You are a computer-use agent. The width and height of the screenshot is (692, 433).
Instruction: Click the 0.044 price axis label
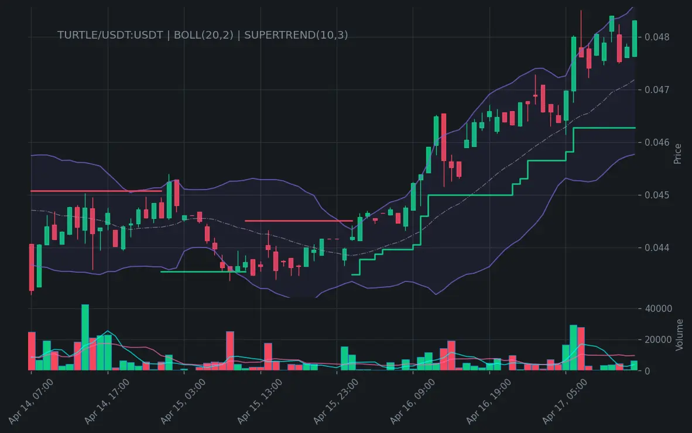[657, 248]
